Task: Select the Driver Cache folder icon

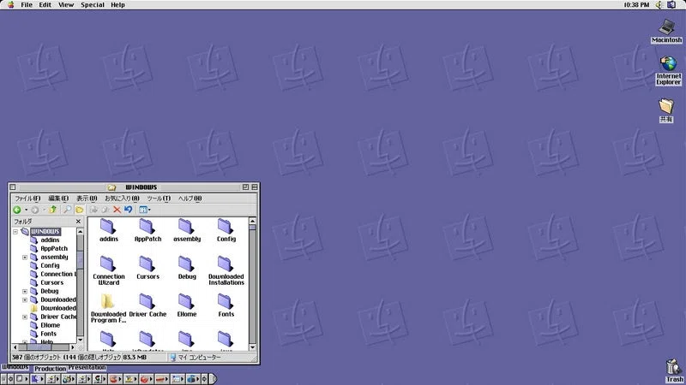Action: pyautogui.click(x=147, y=302)
